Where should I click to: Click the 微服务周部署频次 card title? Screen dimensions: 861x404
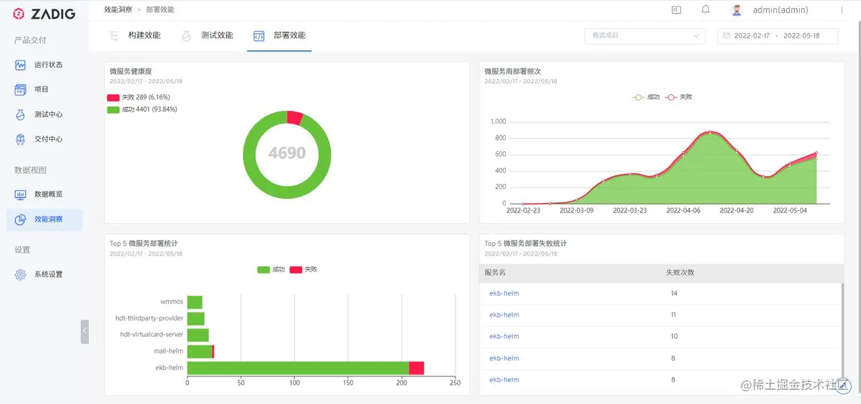[x=513, y=71]
